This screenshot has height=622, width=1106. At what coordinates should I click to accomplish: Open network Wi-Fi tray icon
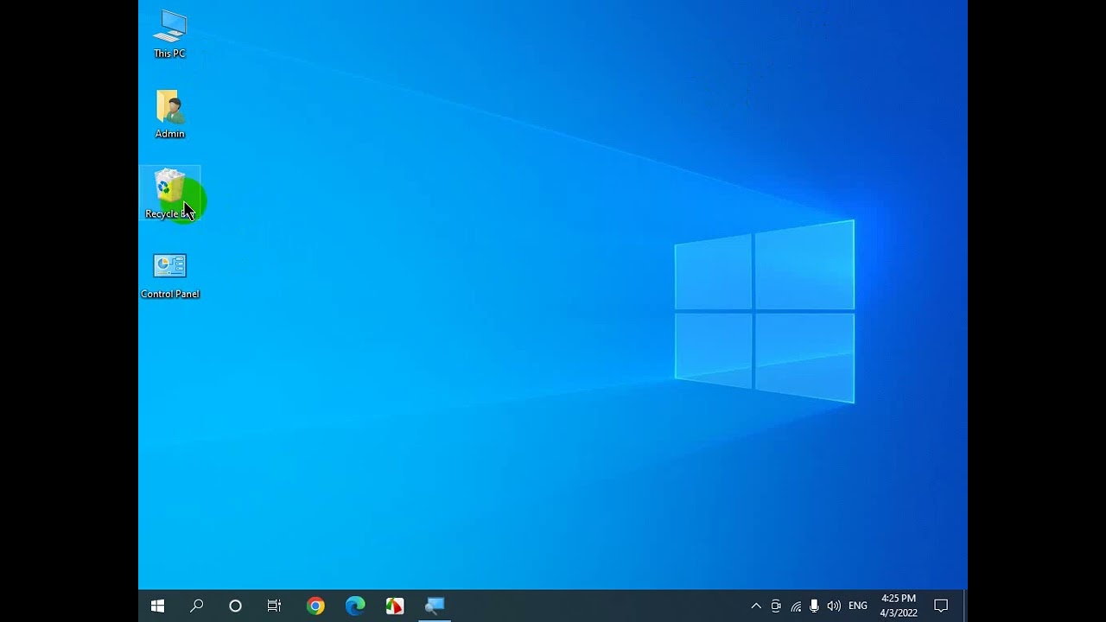796,606
